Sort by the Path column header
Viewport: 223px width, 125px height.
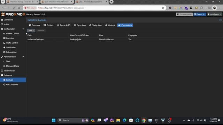click(48, 35)
